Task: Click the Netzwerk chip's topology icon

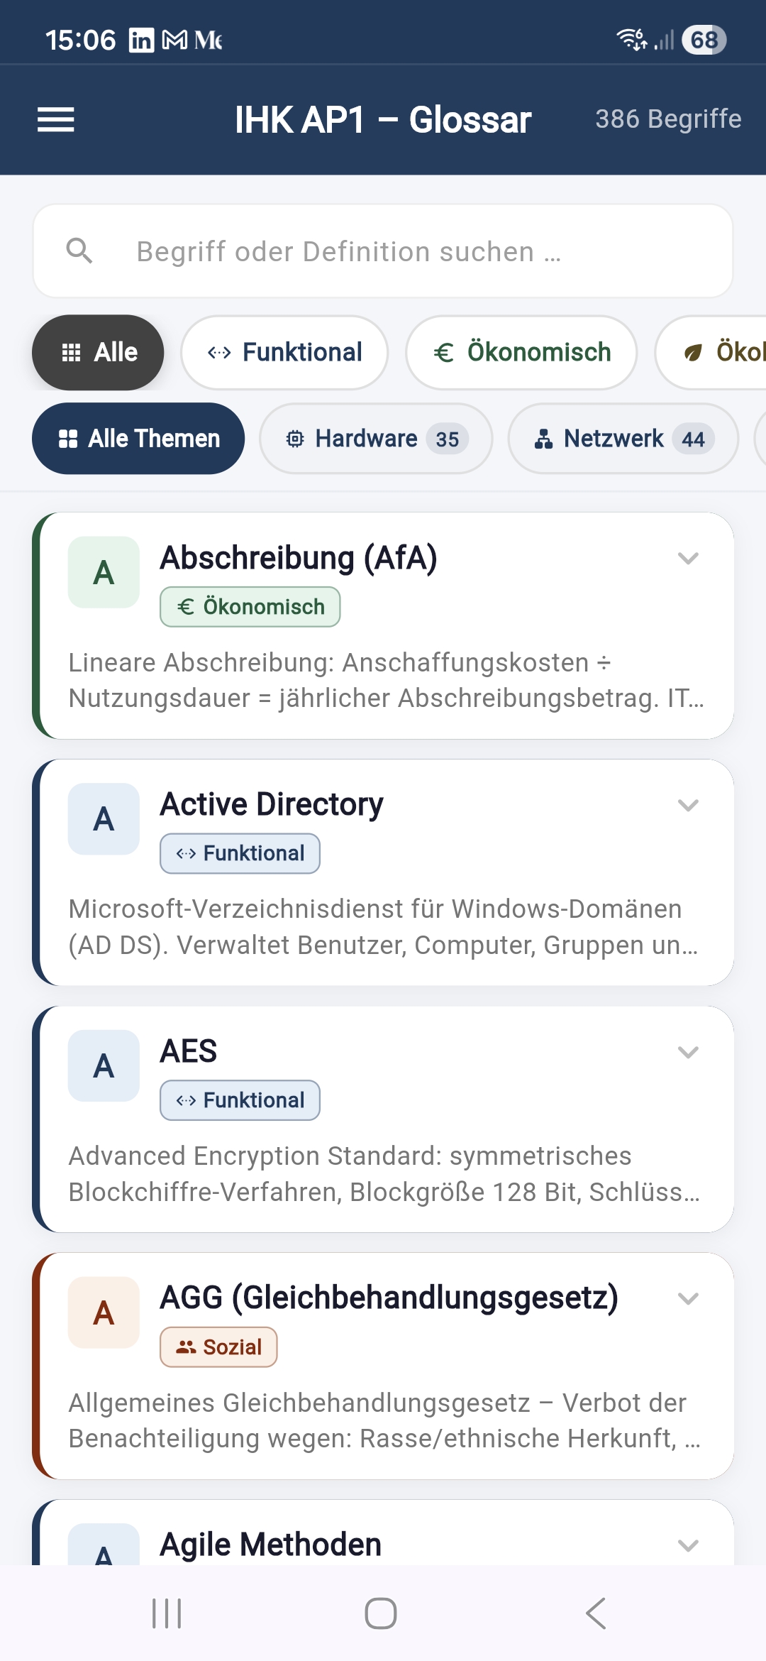Action: click(x=543, y=439)
